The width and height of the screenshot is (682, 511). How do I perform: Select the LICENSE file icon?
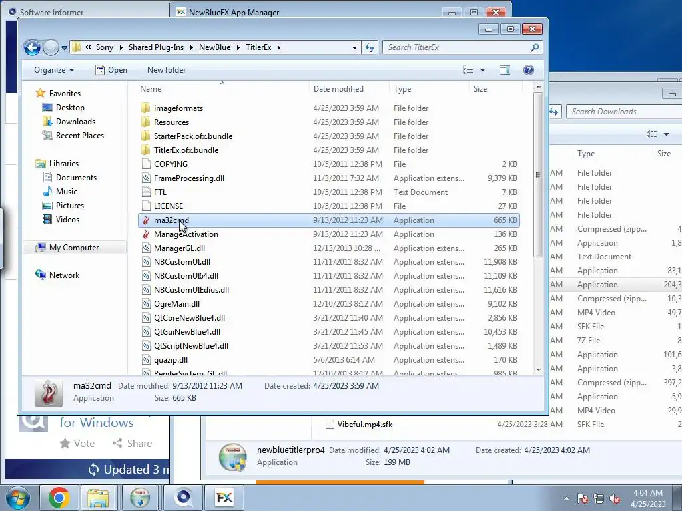[x=146, y=206]
